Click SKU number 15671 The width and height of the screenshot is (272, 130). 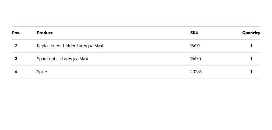click(x=195, y=46)
